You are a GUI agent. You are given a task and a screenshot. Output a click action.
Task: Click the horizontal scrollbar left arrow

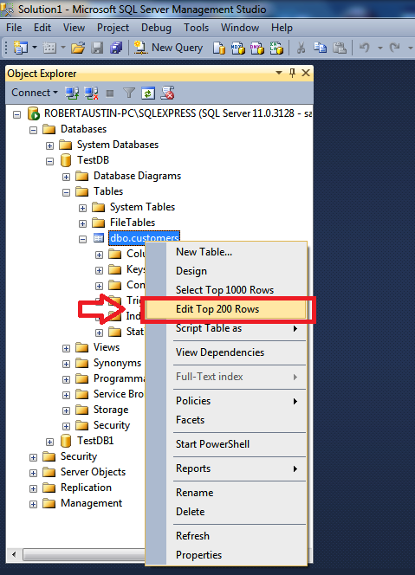click(14, 554)
